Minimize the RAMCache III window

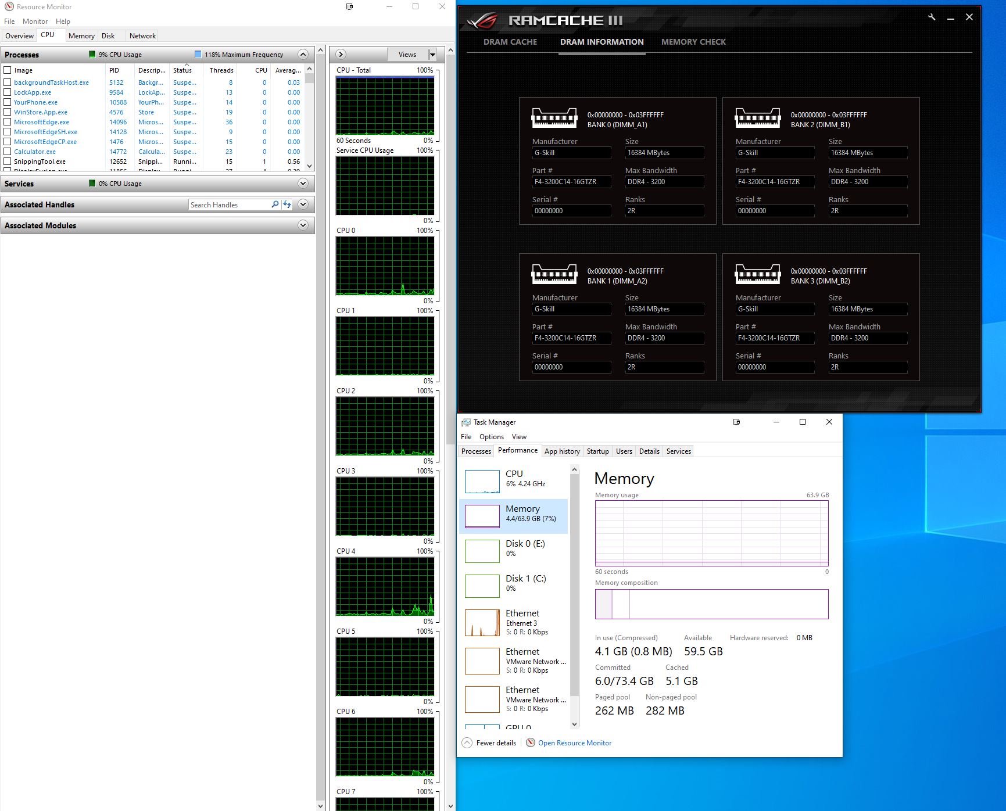[x=951, y=17]
